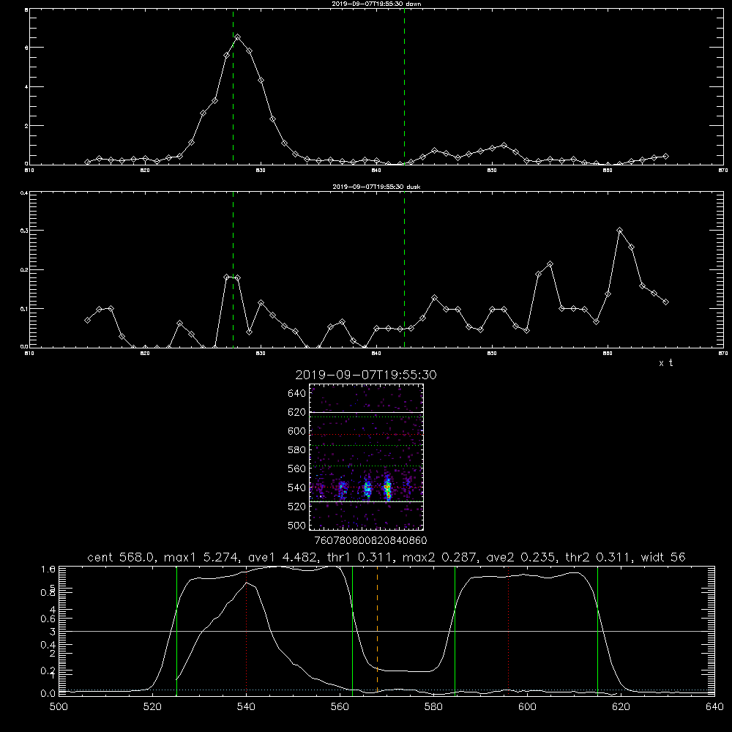Click the 620 label on heatmap y-axis

[297, 412]
